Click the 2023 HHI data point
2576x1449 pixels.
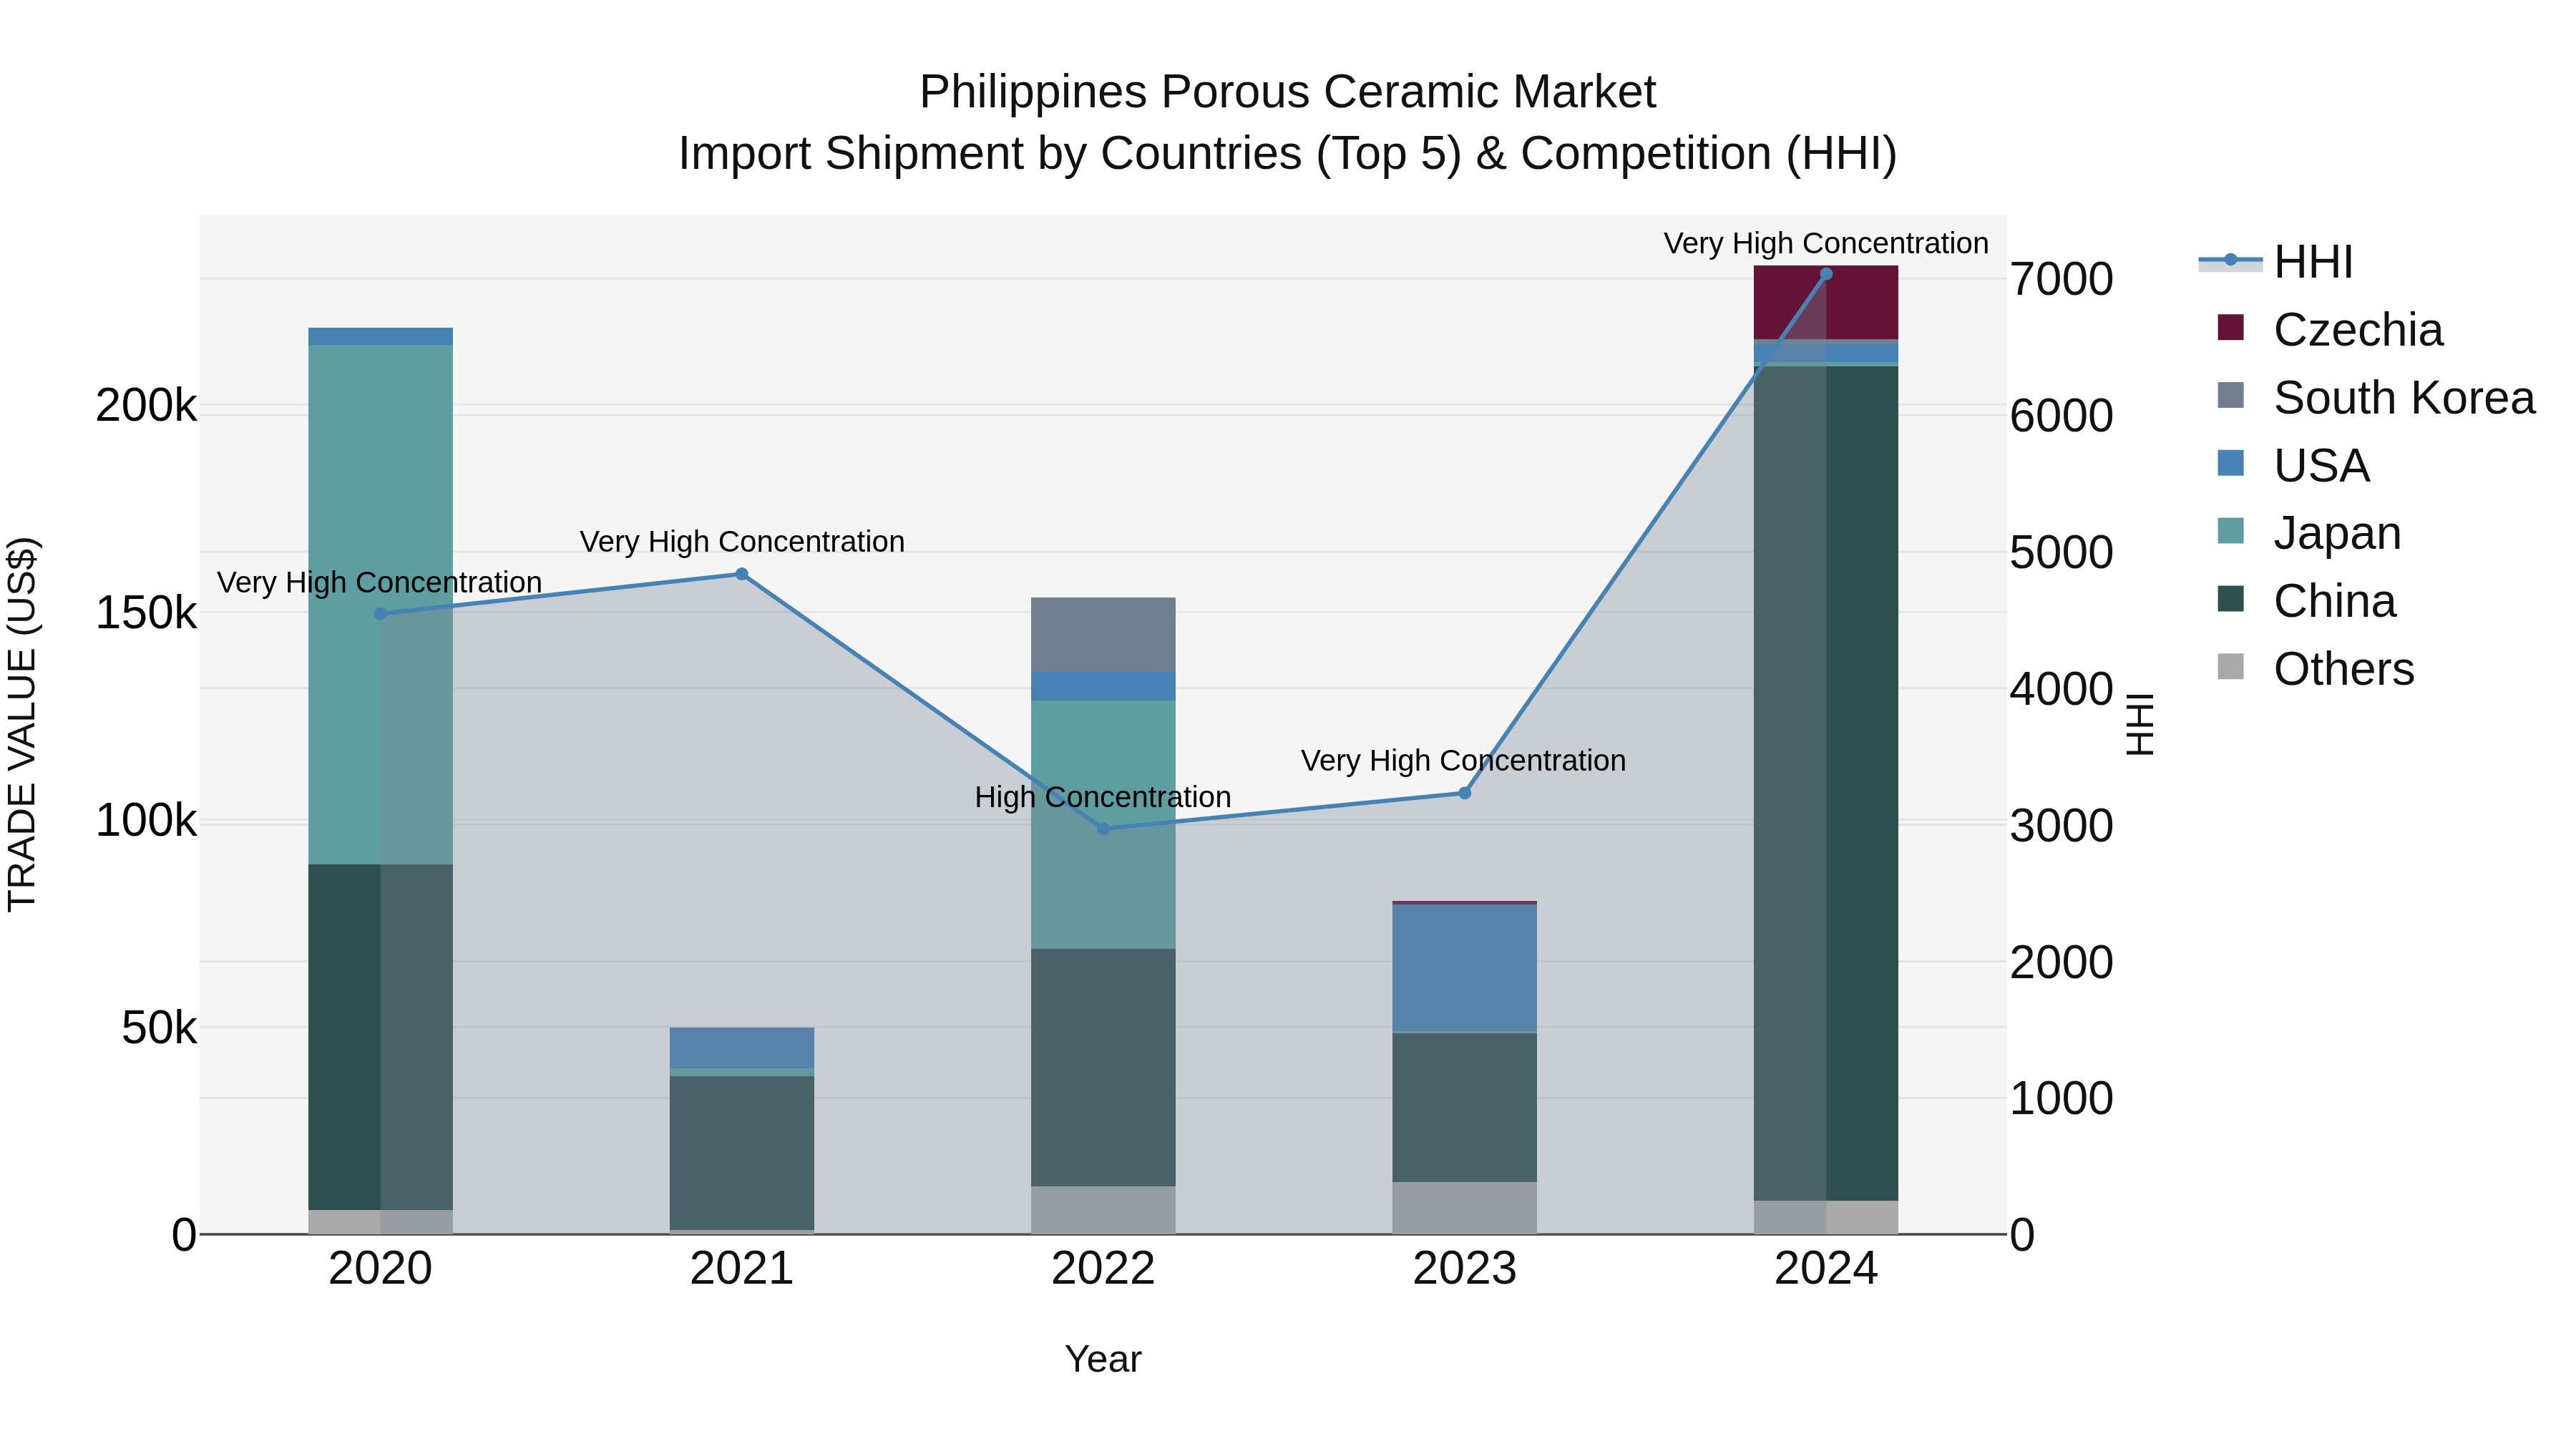[x=1465, y=793]
